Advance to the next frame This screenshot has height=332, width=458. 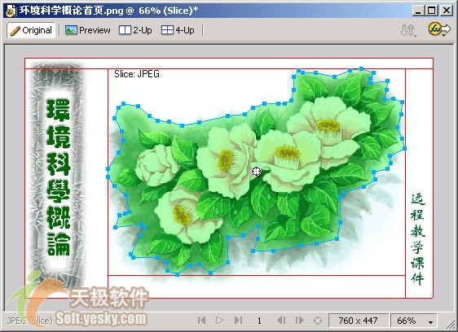click(x=299, y=321)
